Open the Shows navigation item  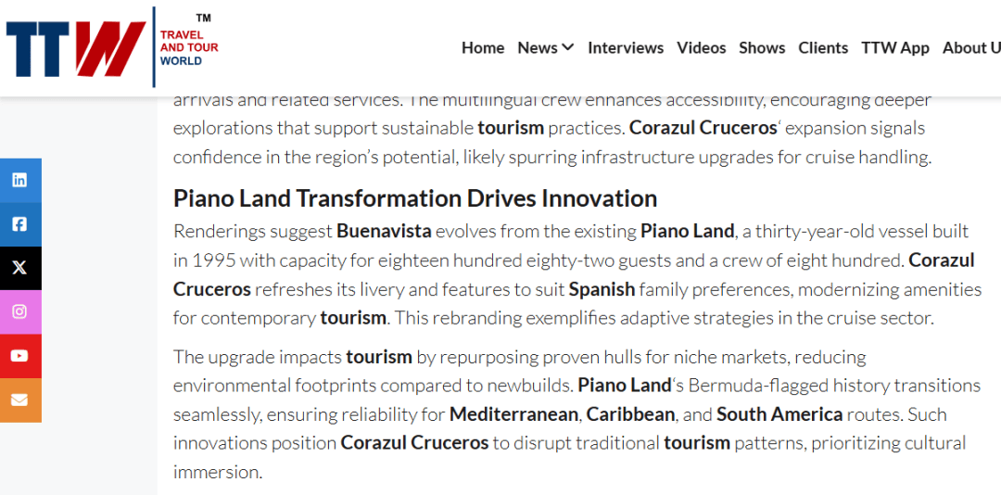[762, 48]
